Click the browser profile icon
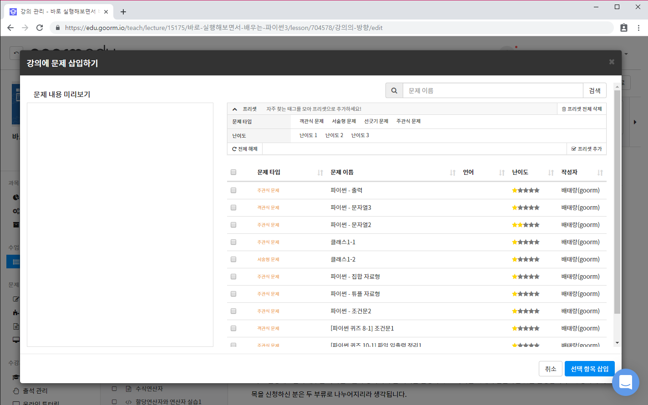The width and height of the screenshot is (648, 405). coord(624,28)
